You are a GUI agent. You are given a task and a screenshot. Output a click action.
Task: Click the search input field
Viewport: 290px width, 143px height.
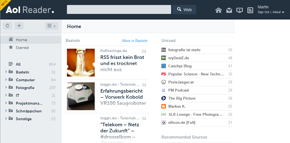[x=119, y=9]
